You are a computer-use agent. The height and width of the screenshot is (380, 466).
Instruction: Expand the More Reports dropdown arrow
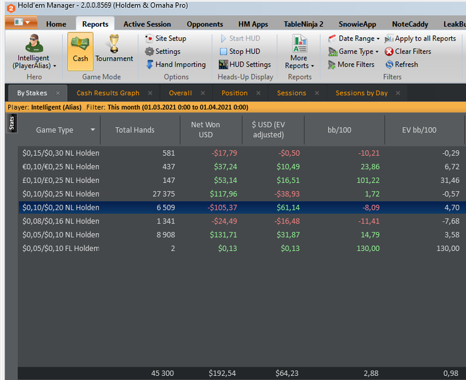[x=312, y=67]
